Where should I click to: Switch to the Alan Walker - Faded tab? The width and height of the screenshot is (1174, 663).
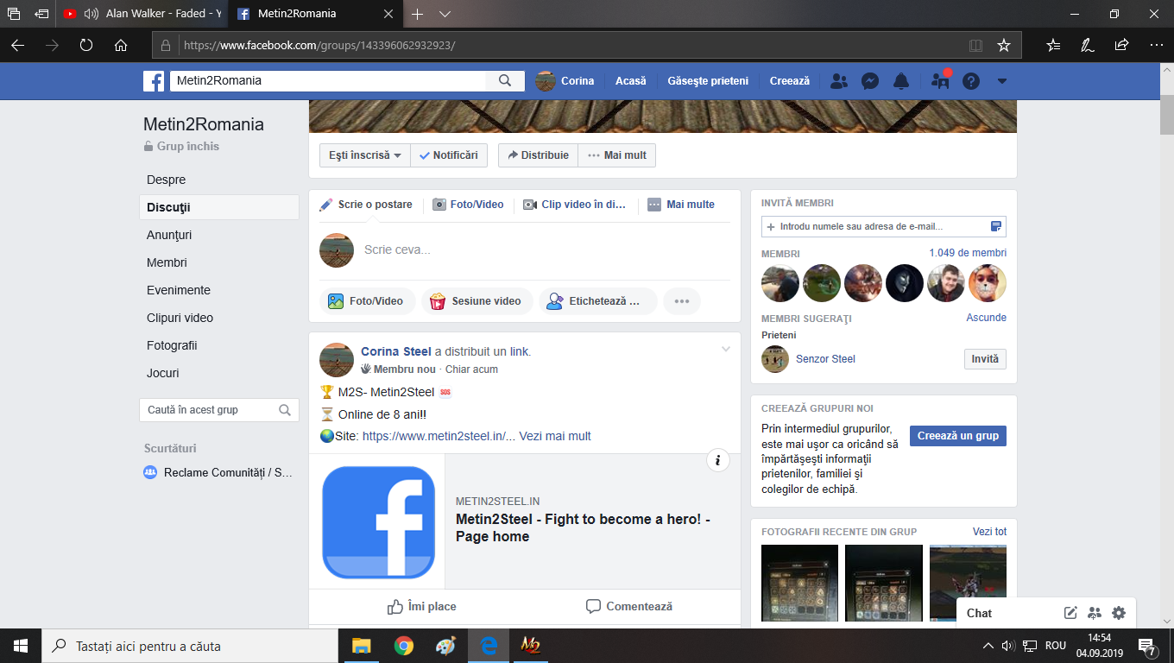coord(142,14)
